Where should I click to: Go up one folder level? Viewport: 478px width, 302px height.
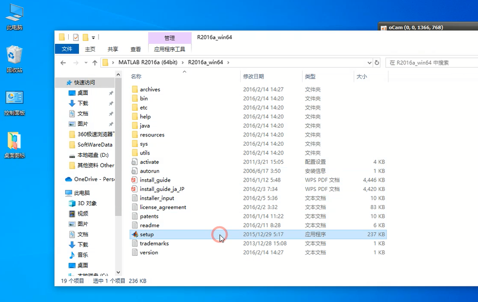95,63
